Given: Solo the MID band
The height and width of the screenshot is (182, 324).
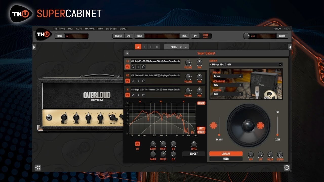Looking at the screenshot, I should pos(138,81).
